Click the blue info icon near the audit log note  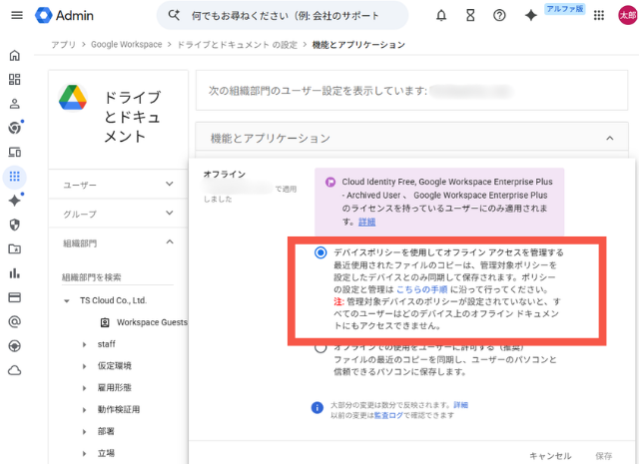pyautogui.click(x=318, y=407)
